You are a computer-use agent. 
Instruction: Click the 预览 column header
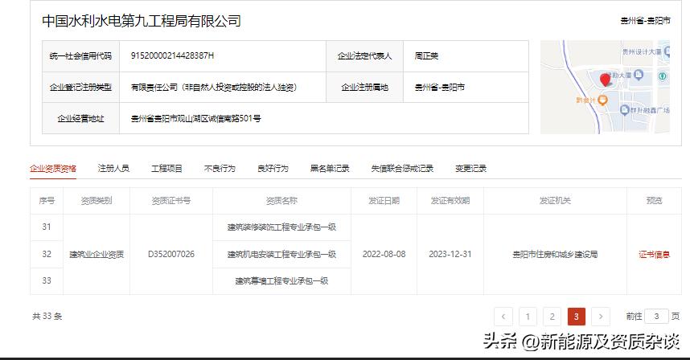click(654, 201)
